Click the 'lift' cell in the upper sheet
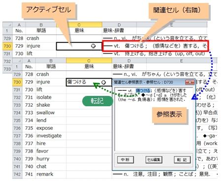Screen dimensions: 222x181 41,54
